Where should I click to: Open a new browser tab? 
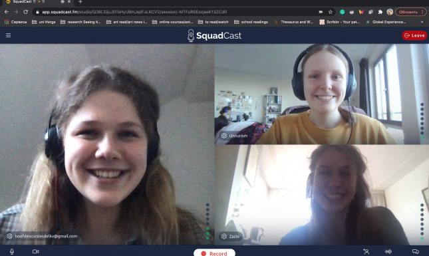(x=80, y=2)
